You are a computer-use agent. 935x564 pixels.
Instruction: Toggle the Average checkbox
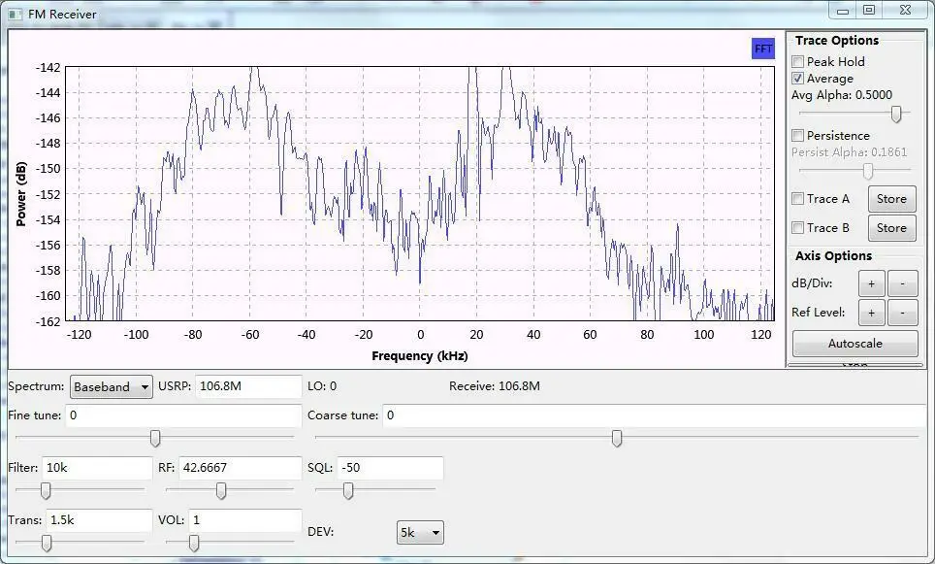798,79
